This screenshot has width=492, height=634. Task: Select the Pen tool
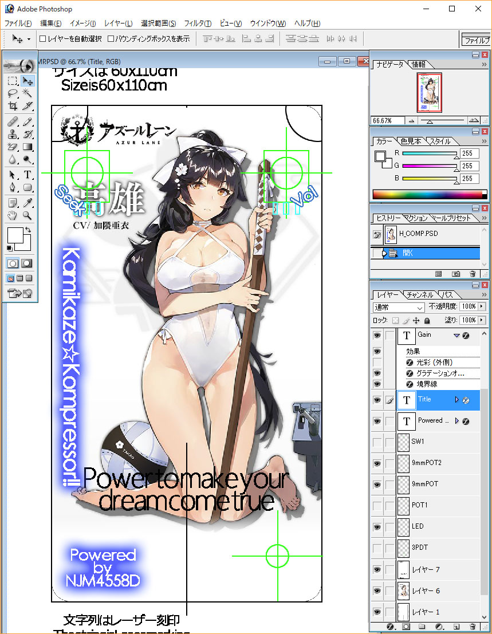click(x=13, y=187)
